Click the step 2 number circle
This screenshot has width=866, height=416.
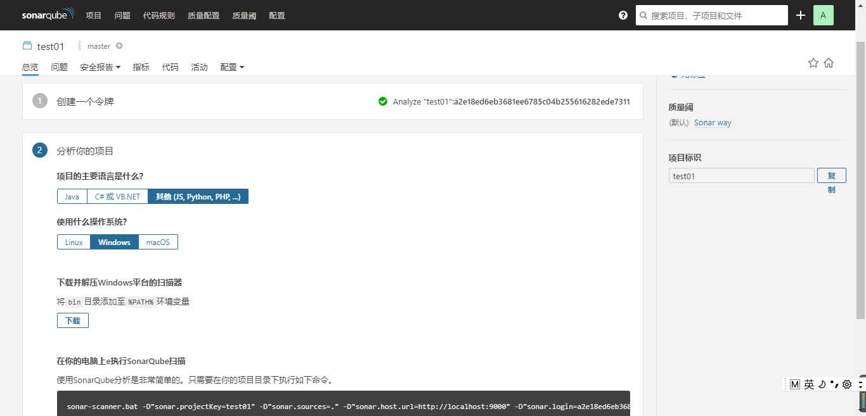40,150
